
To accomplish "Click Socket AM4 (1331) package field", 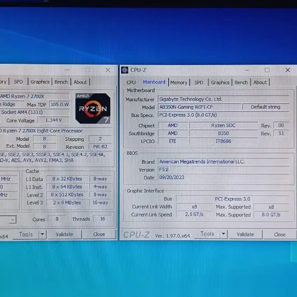I will (35, 112).
